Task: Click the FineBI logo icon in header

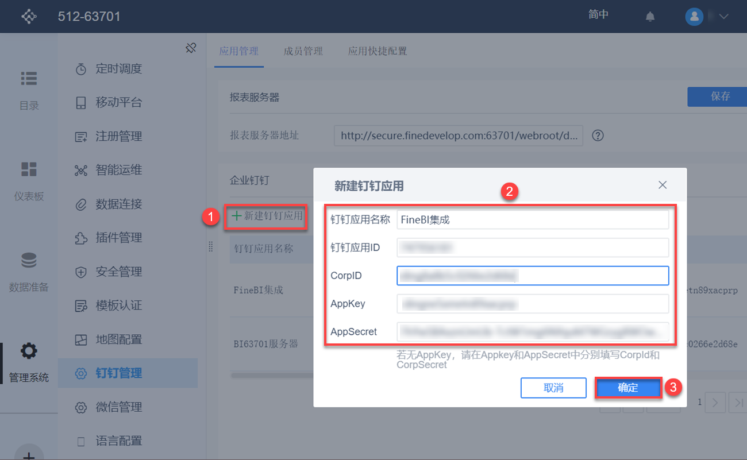Action: [29, 16]
